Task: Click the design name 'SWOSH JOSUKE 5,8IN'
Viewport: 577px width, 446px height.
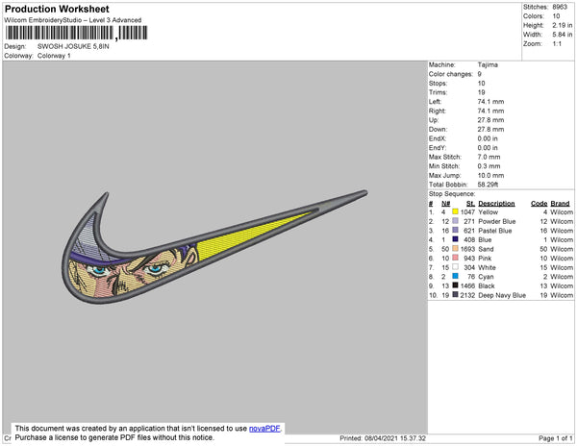Action: (73, 47)
